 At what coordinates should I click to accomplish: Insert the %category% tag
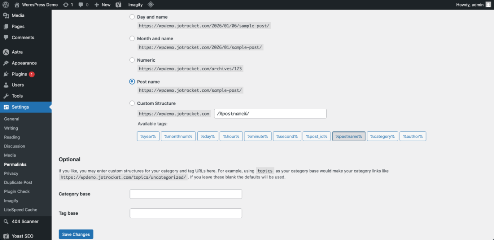382,136
